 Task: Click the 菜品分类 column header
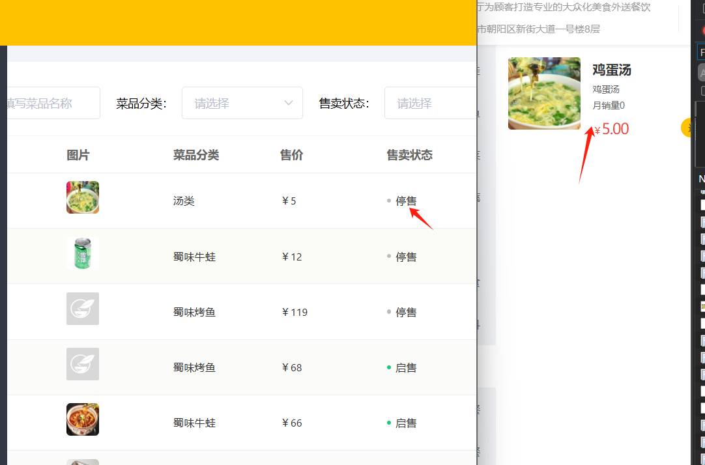pyautogui.click(x=196, y=155)
